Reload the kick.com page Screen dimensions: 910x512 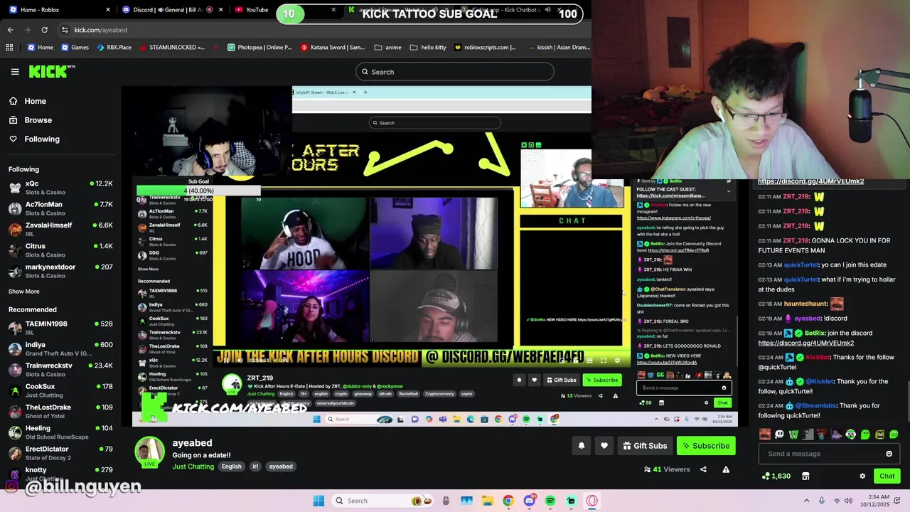[44, 30]
